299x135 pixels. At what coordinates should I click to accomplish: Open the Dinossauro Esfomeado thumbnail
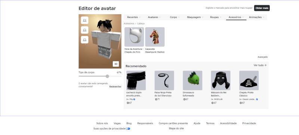[192, 80]
